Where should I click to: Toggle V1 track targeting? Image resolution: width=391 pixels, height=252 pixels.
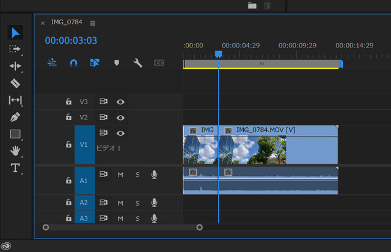pyautogui.click(x=85, y=144)
